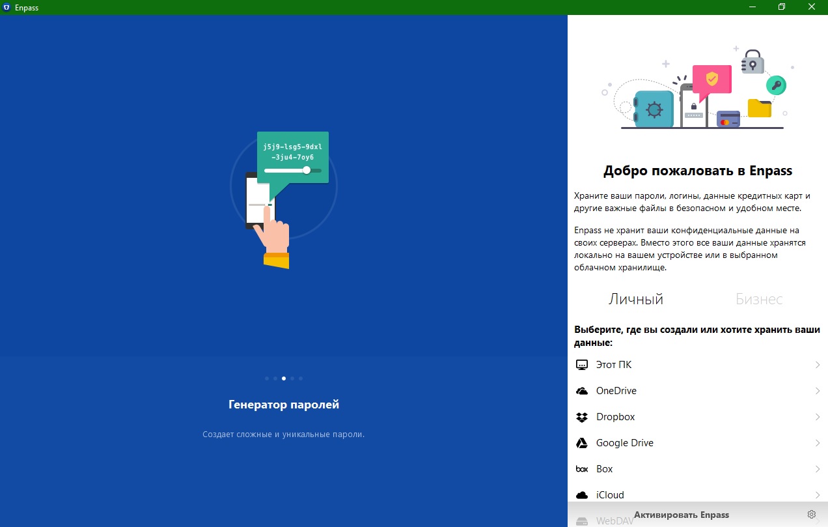
Task: Minimize the Enpass window
Action: (751, 7)
